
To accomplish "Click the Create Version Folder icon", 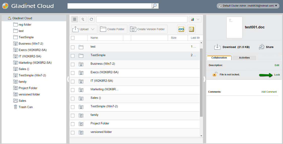I will [x=133, y=29].
